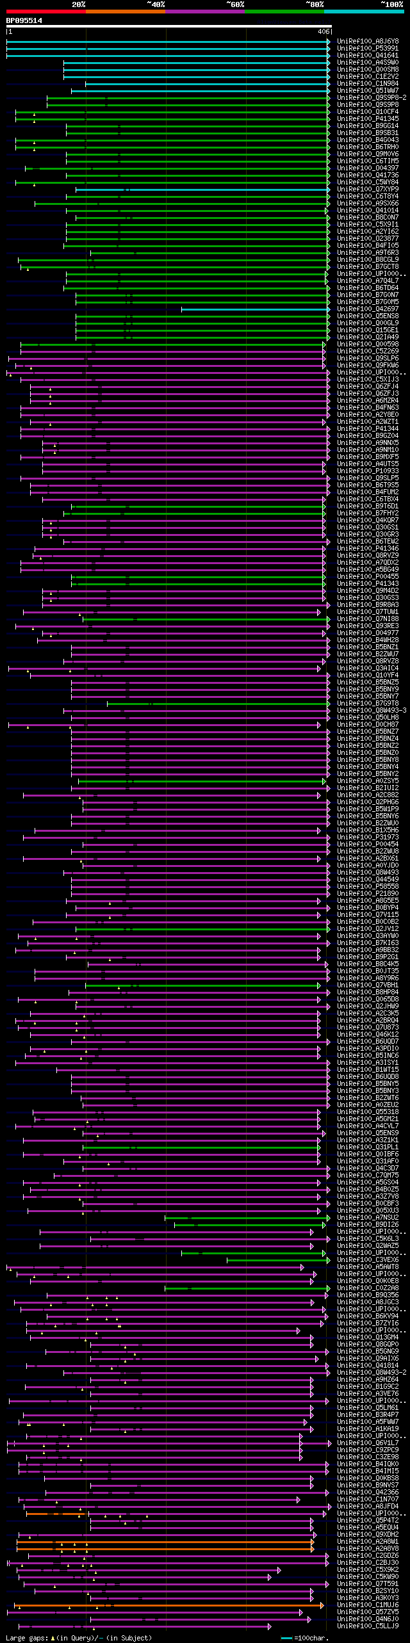
Task: Click the cyan alignment bar for UniRef100_Q42697
Action: (256, 309)
